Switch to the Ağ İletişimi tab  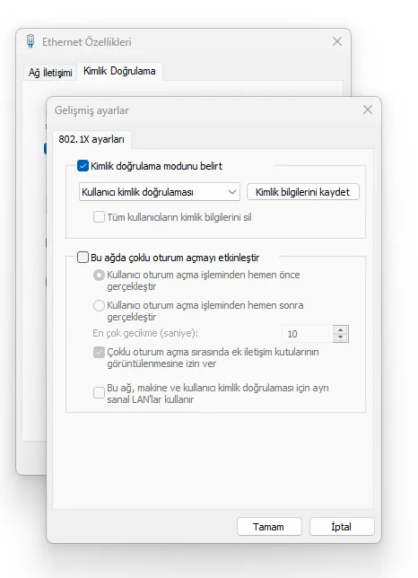pyautogui.click(x=50, y=72)
